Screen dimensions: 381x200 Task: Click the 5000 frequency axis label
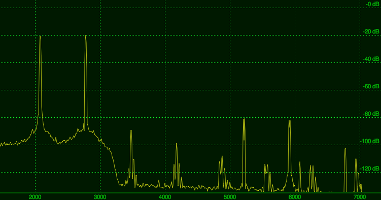(x=230, y=197)
